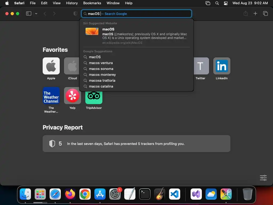Open the Apple menu

coord(7,3)
